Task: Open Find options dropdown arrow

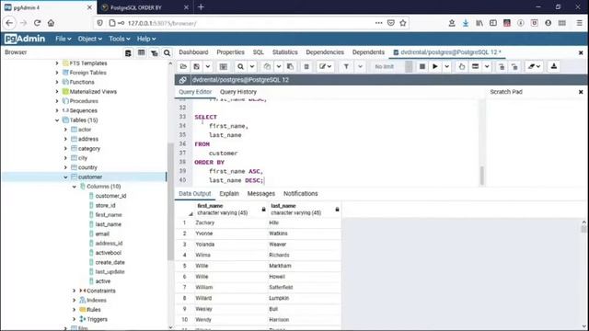Action: pos(252,66)
